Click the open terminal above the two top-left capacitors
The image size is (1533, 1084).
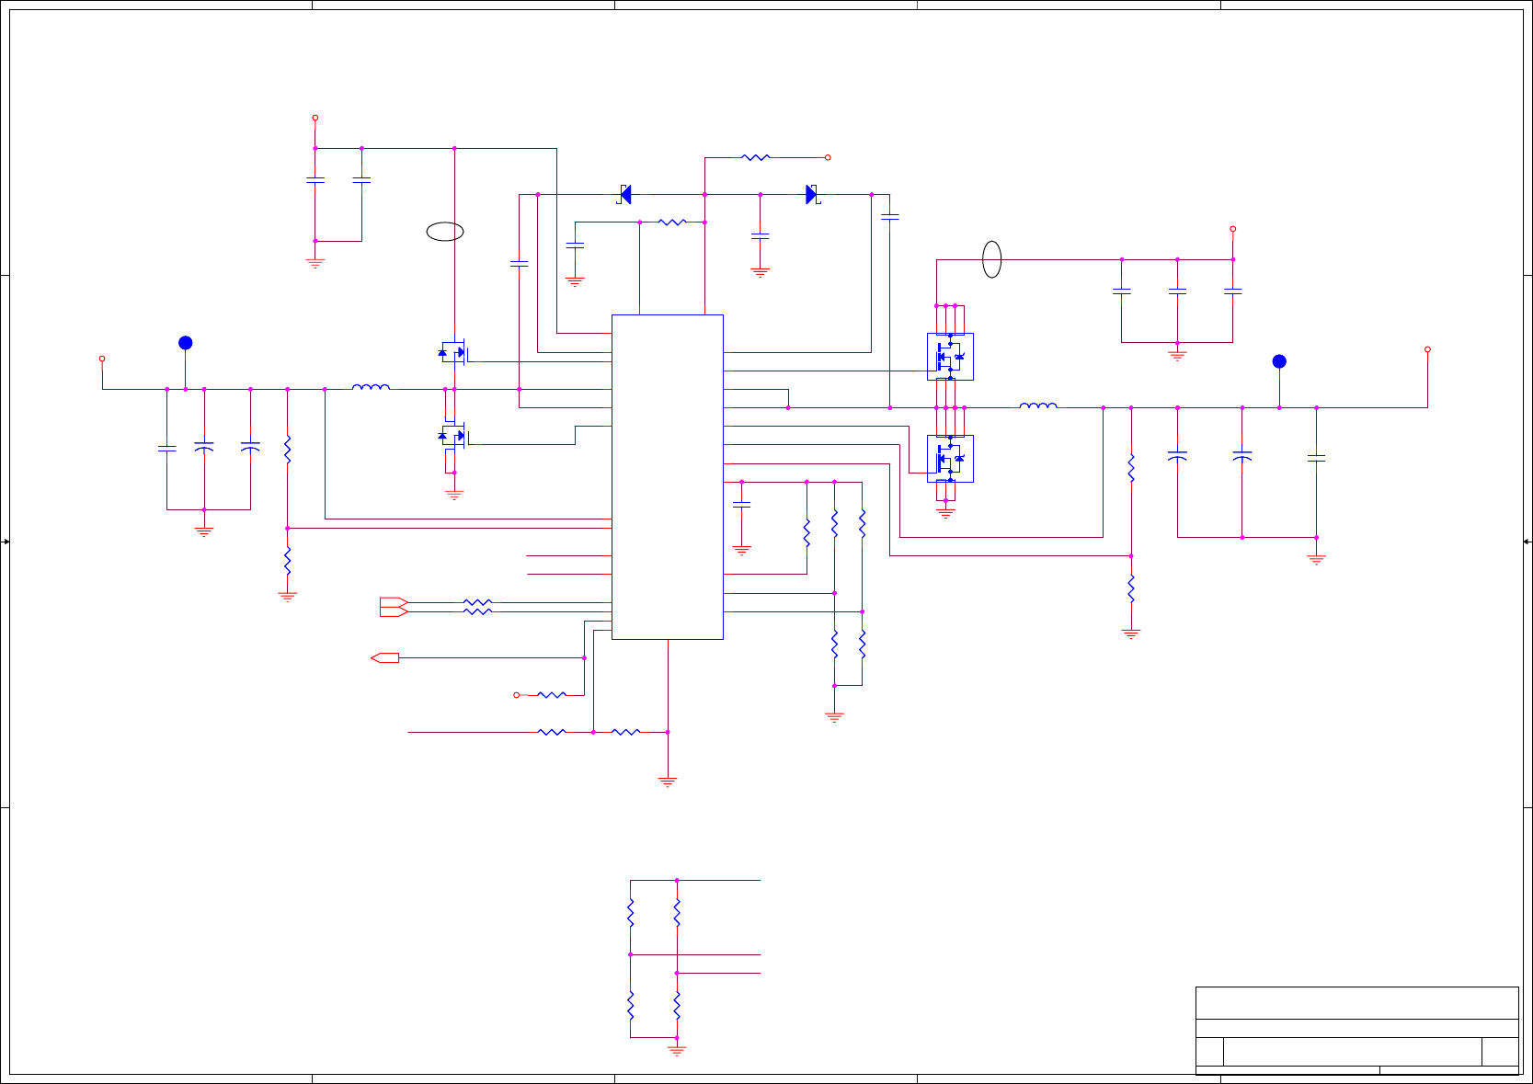click(x=315, y=118)
